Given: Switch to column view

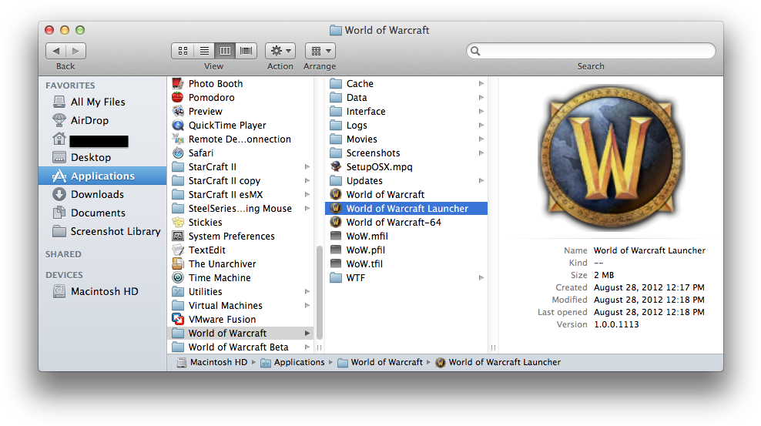Looking at the screenshot, I should [225, 51].
